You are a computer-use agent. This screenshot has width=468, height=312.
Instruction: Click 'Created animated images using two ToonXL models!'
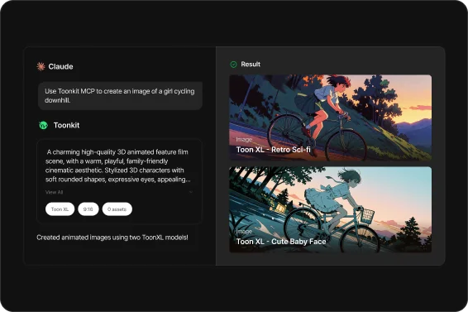coord(112,238)
